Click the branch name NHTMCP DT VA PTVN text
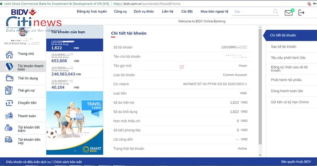This screenshot has width=317, height=166. pos(215,84)
